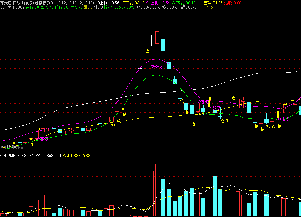Click the 逃 marker beside the peak candles

147,51
